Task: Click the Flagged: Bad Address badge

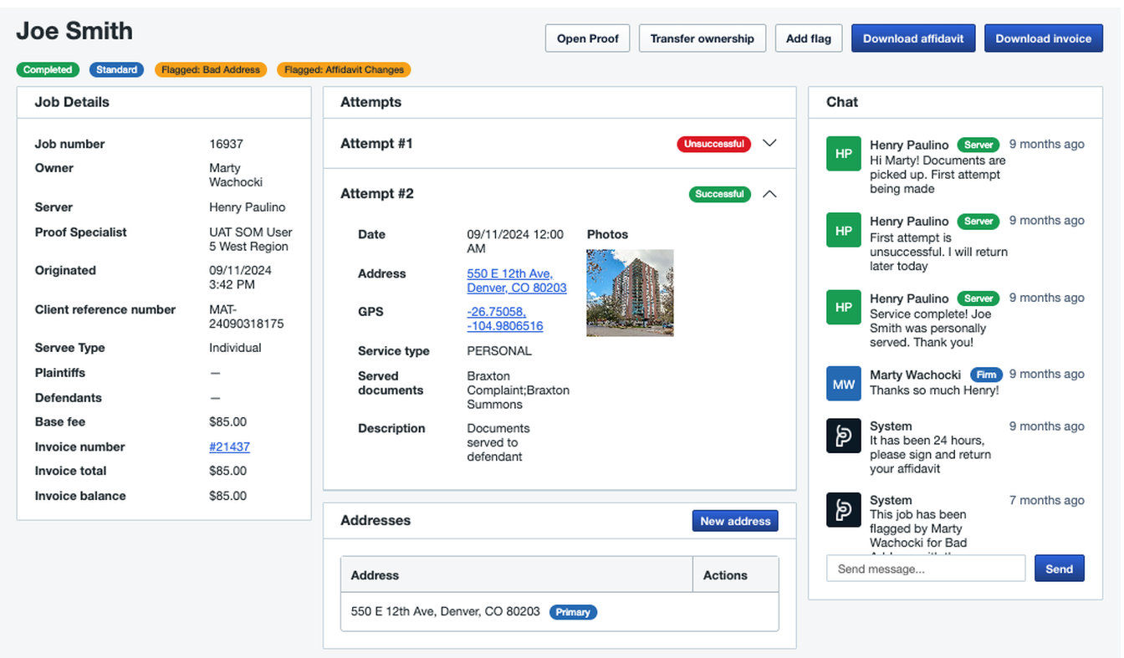Action: coord(211,70)
